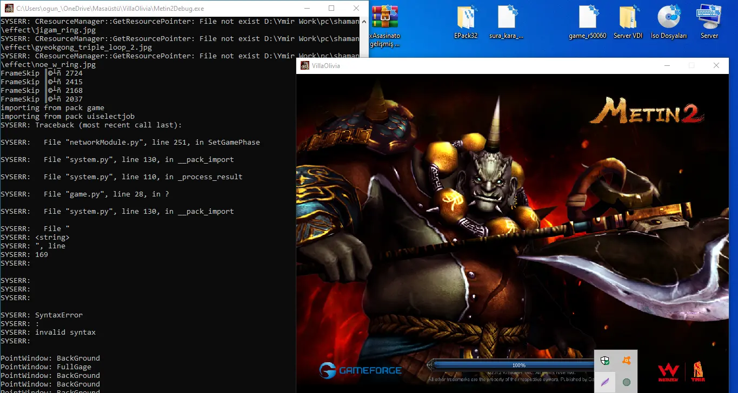Click the 'networkModule.py, line 251' error line

point(130,143)
